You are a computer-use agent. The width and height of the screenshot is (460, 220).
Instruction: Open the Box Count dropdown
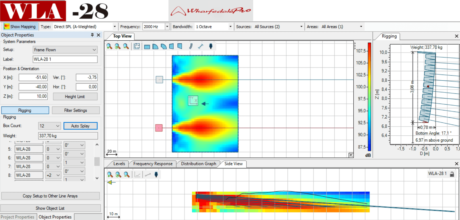tap(49, 126)
